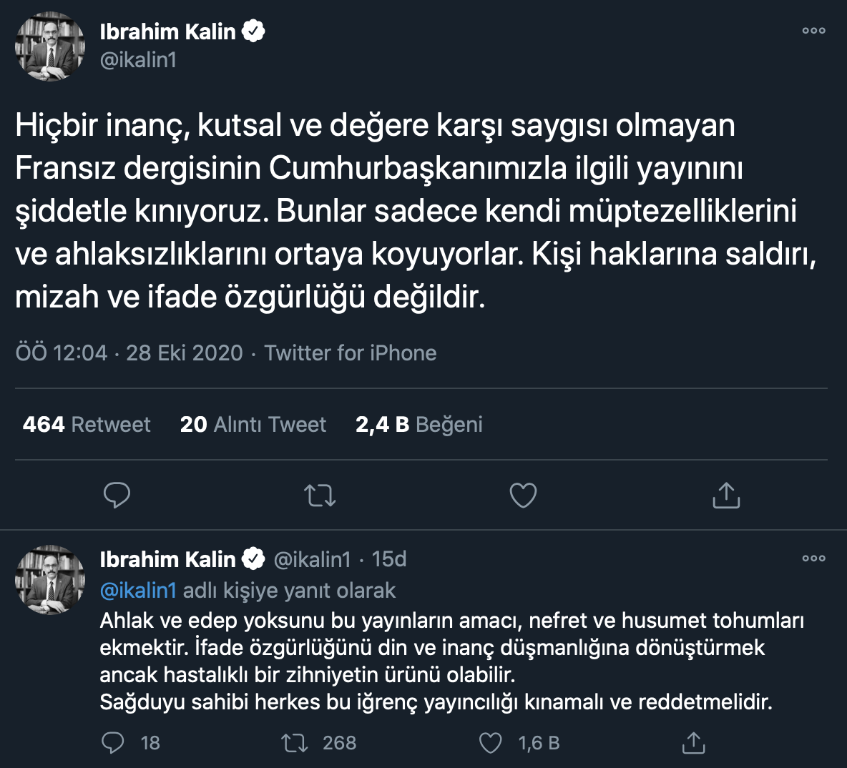Show the 2,4 B Beğeni list

(x=418, y=423)
